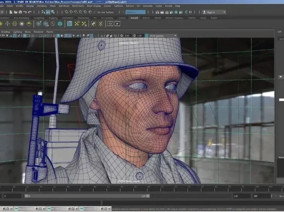Open the Shading panel menu
The height and width of the screenshot is (212, 284).
tap(5, 32)
